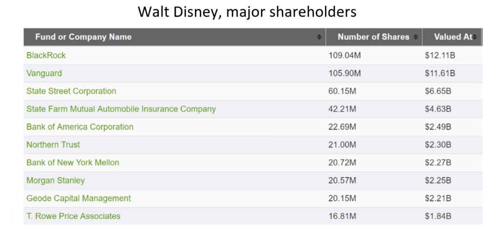Sort by Valued At arrows
This screenshot has width=499, height=242.
[475, 37]
